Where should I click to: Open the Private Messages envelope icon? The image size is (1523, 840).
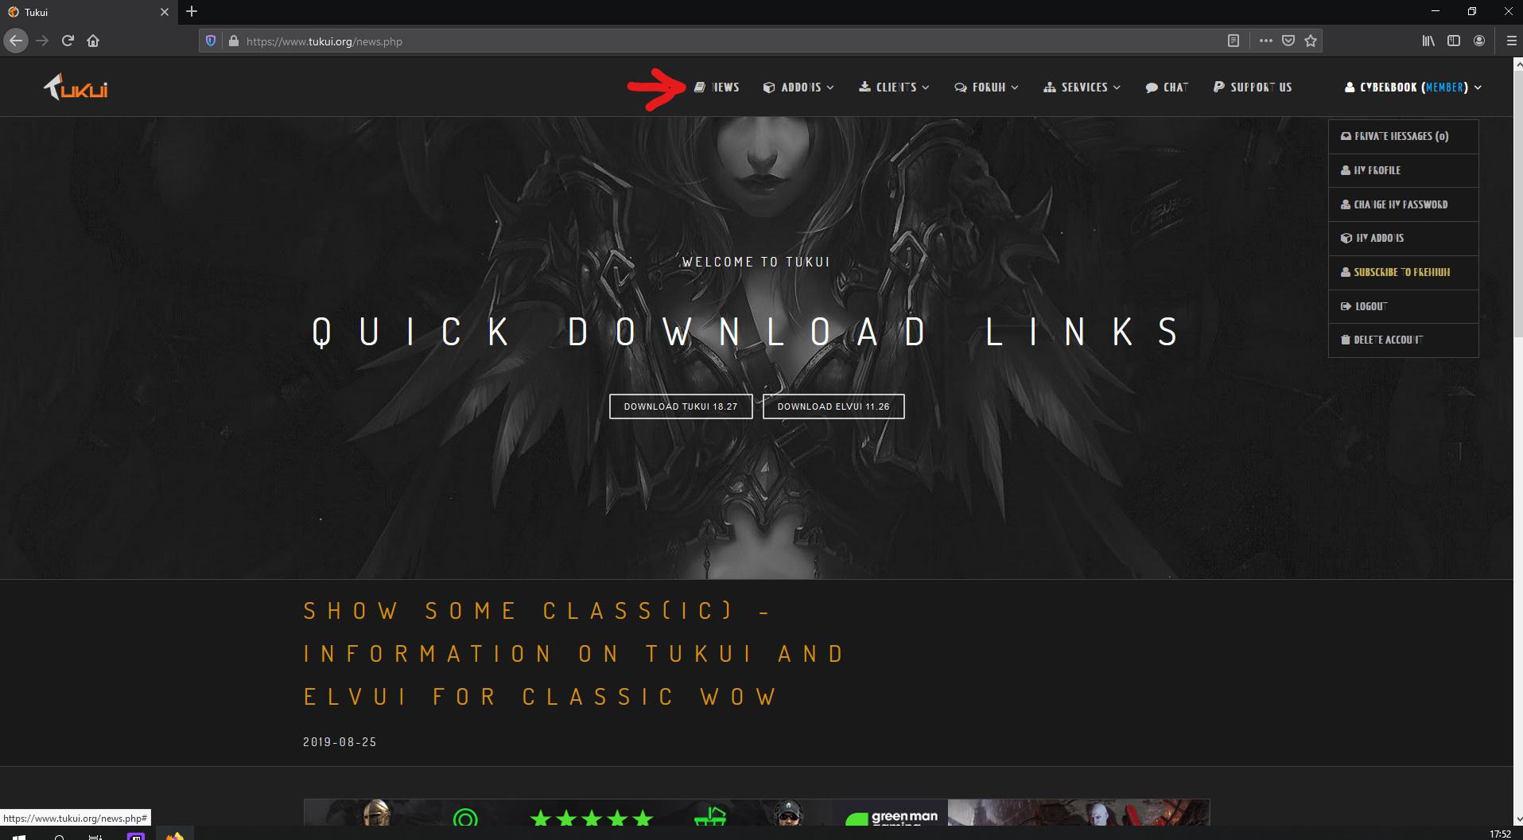coord(1346,136)
